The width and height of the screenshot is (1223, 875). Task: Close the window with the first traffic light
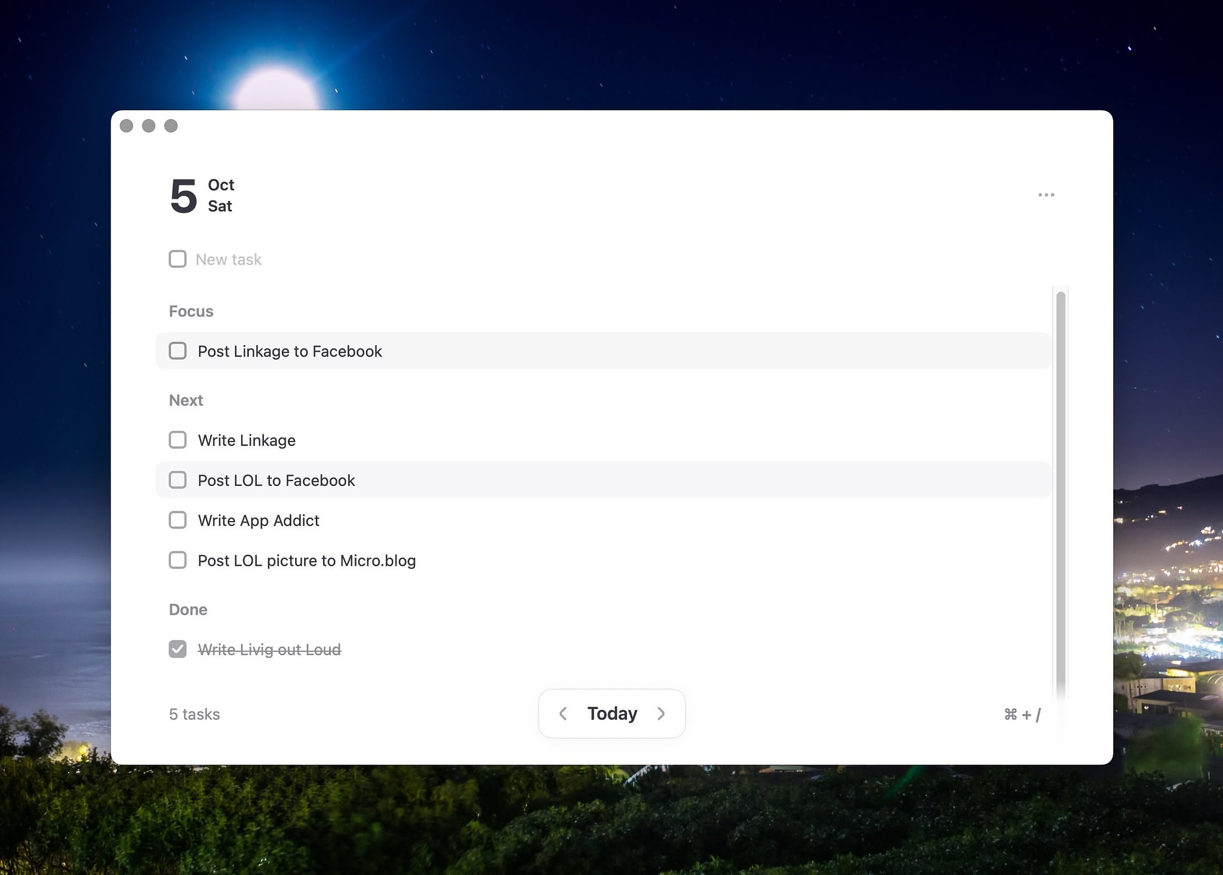click(127, 125)
